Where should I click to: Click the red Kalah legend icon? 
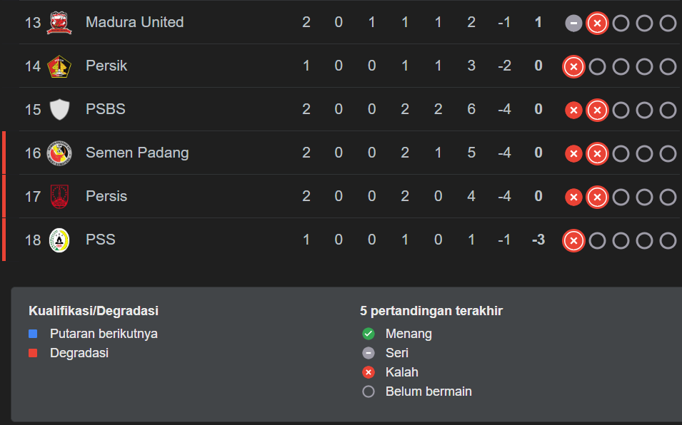click(x=368, y=372)
